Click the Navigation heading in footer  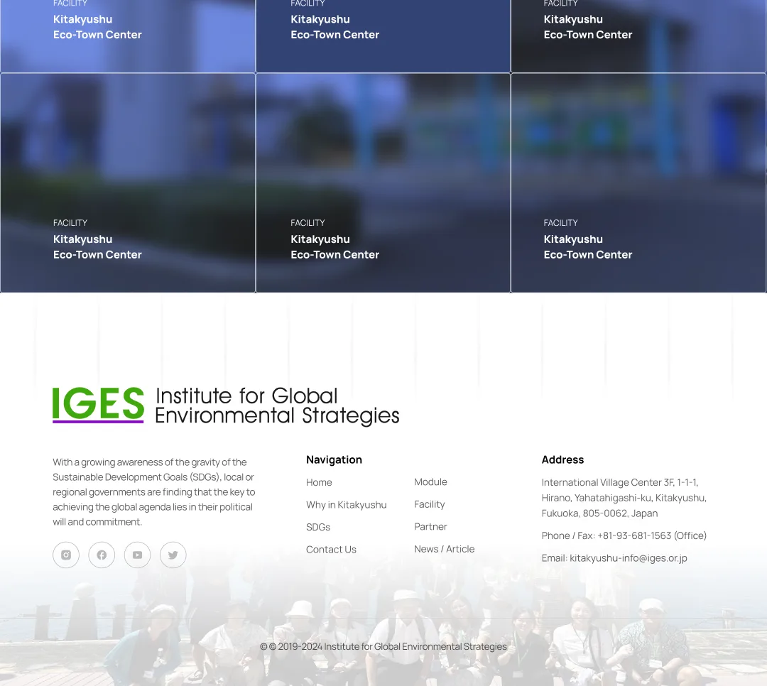tap(334, 460)
